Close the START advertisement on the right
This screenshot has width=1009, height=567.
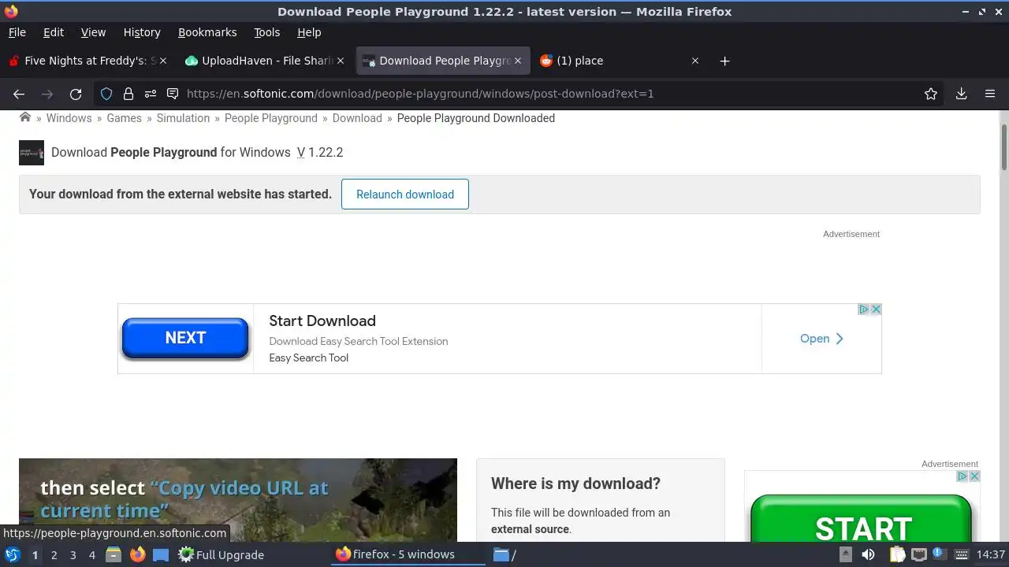(x=974, y=476)
